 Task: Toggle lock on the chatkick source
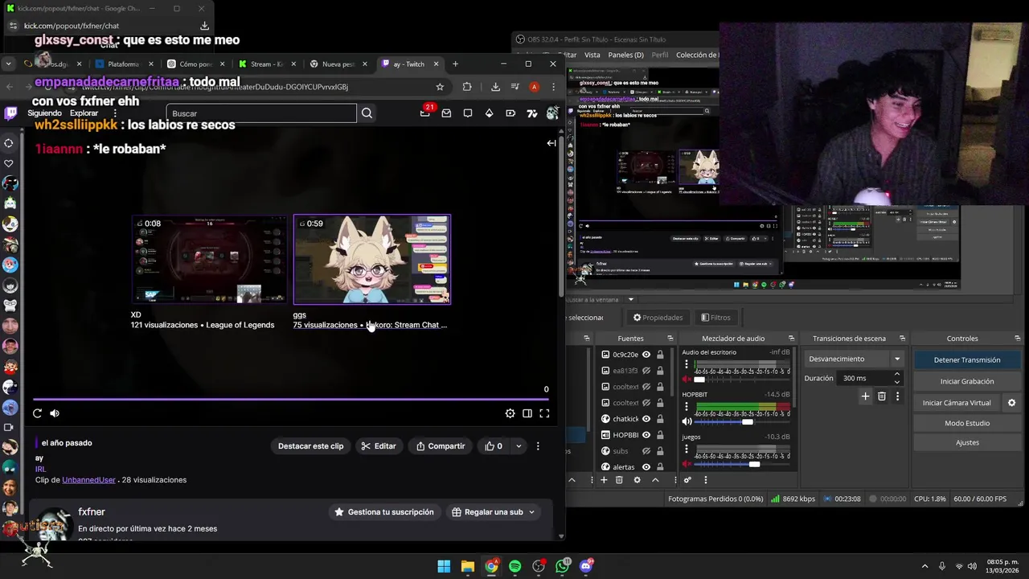660,419
